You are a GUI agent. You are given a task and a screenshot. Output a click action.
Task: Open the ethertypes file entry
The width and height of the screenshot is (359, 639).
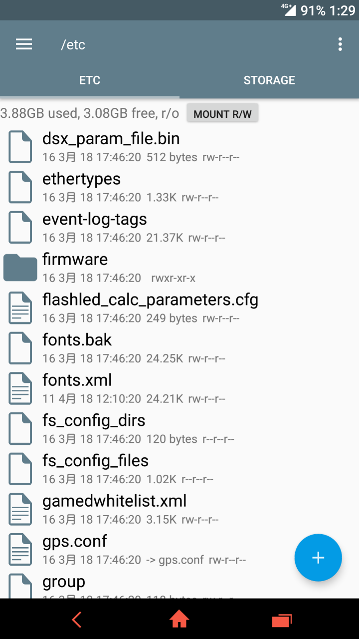coord(179,187)
